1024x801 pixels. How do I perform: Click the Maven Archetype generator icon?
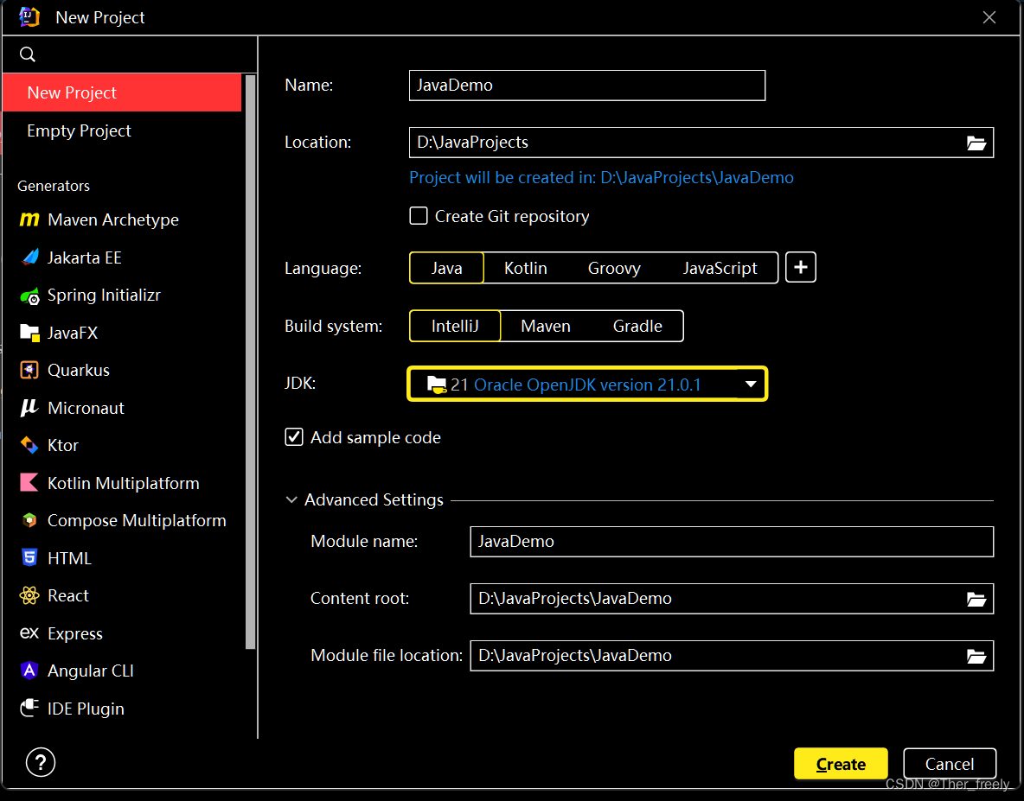click(x=29, y=219)
